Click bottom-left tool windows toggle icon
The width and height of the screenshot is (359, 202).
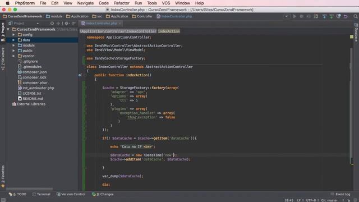[x=3, y=200]
